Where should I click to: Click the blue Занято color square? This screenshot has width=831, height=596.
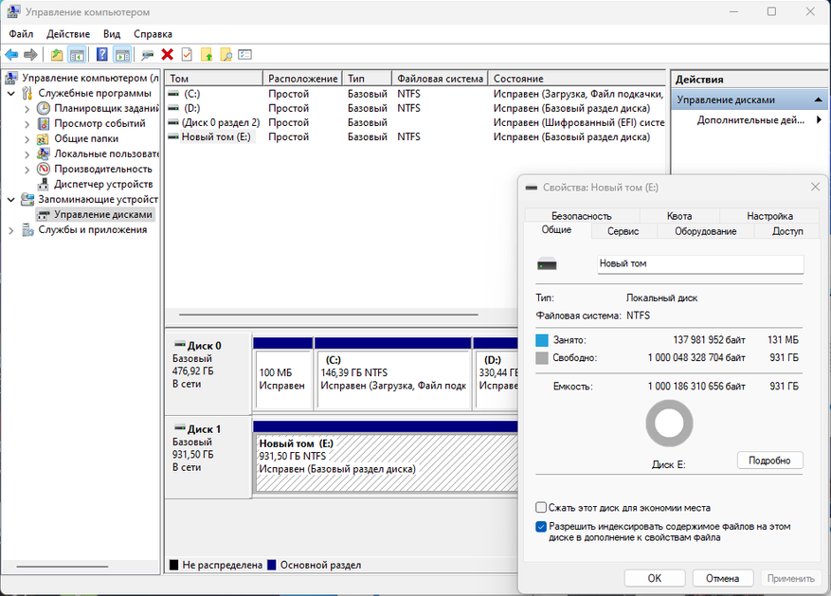(542, 339)
